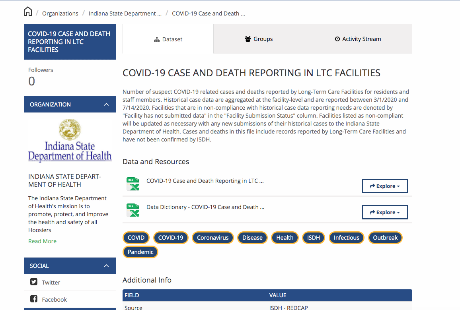Click the XLS icon for Data Dictionary resource
This screenshot has width=460, height=310.
(133, 210)
